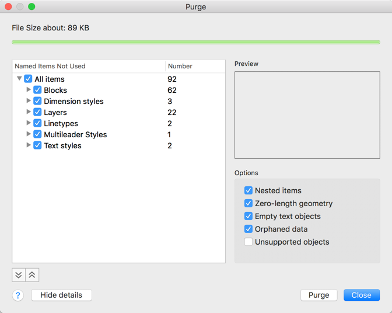Uncheck Zero-length geometry option
This screenshot has width=392, height=313.
click(249, 203)
